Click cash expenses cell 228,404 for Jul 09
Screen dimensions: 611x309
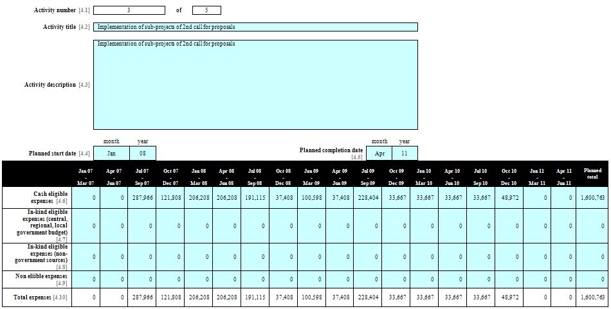point(368,197)
